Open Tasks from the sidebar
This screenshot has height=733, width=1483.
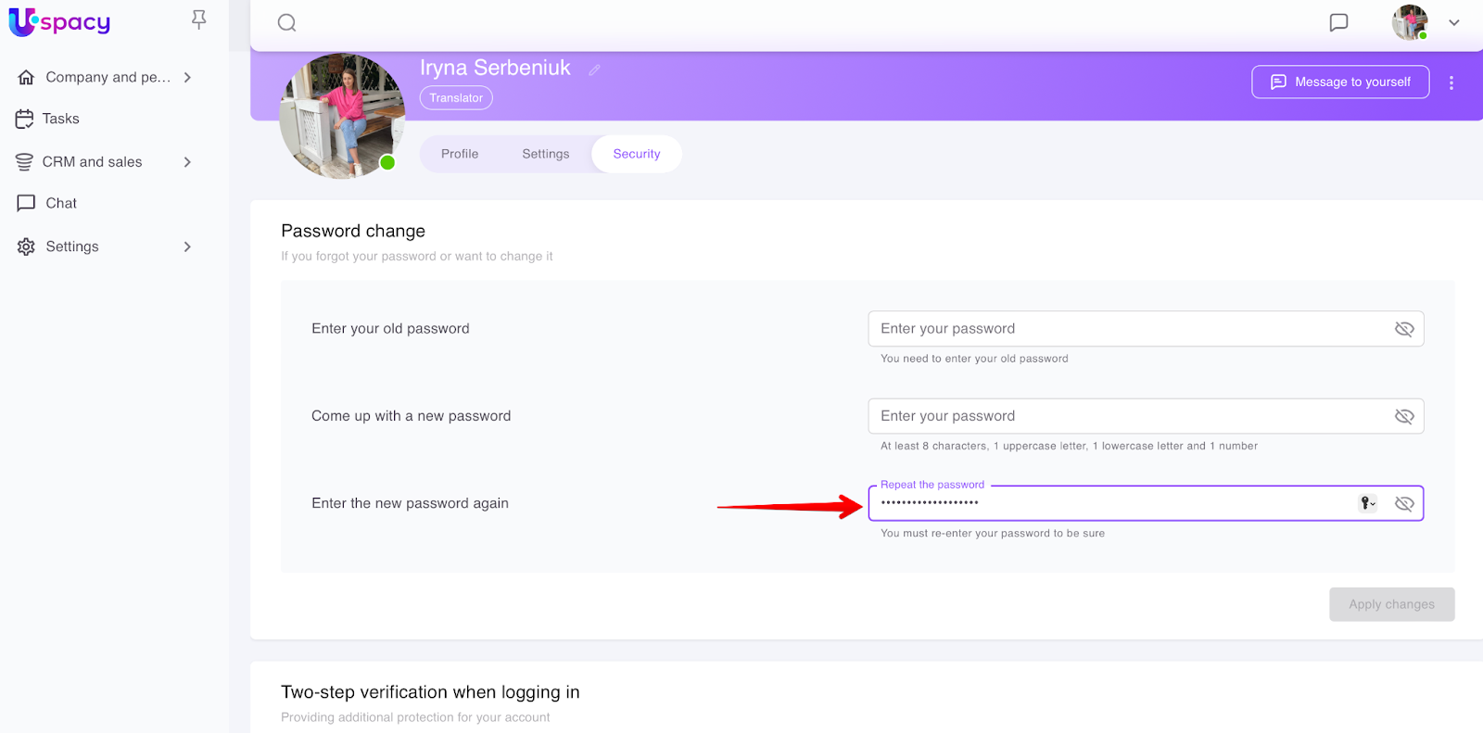60,119
